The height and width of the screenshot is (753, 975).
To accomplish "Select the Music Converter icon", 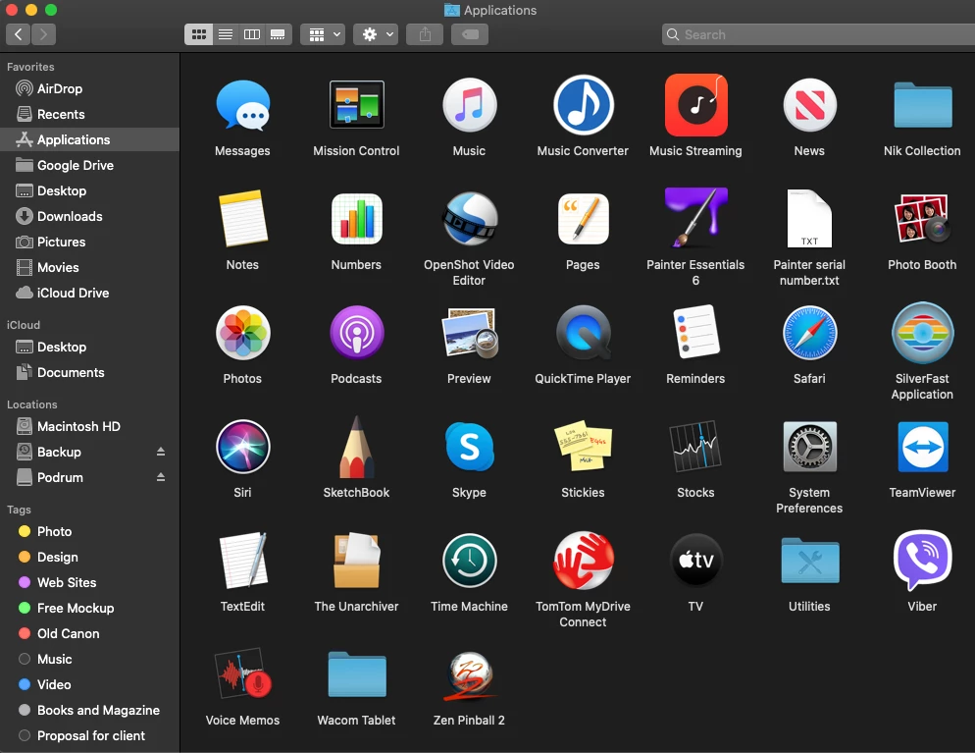I will [584, 105].
